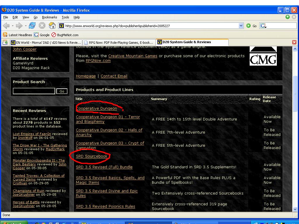
Task: Open Tainted Troves: A Collection of Cursed Items link
Action: click(x=39, y=178)
